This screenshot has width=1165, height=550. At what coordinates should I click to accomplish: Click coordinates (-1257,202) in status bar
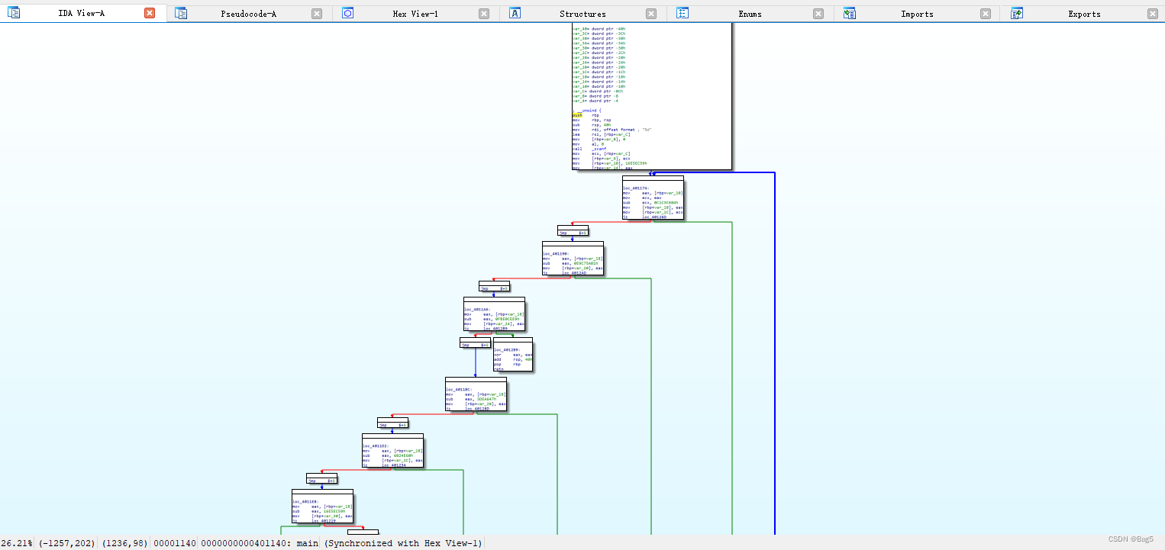click(67, 543)
